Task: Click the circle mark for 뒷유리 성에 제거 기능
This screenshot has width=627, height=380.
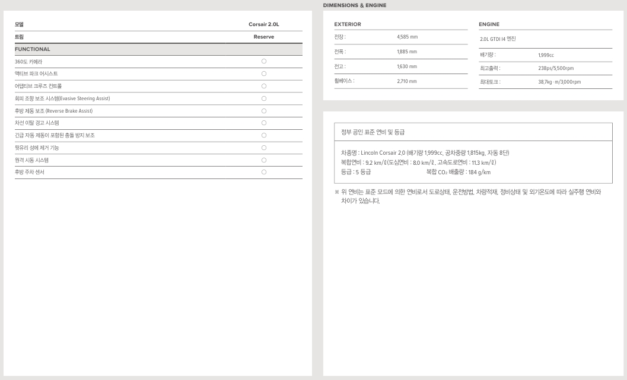Action: 264,148
